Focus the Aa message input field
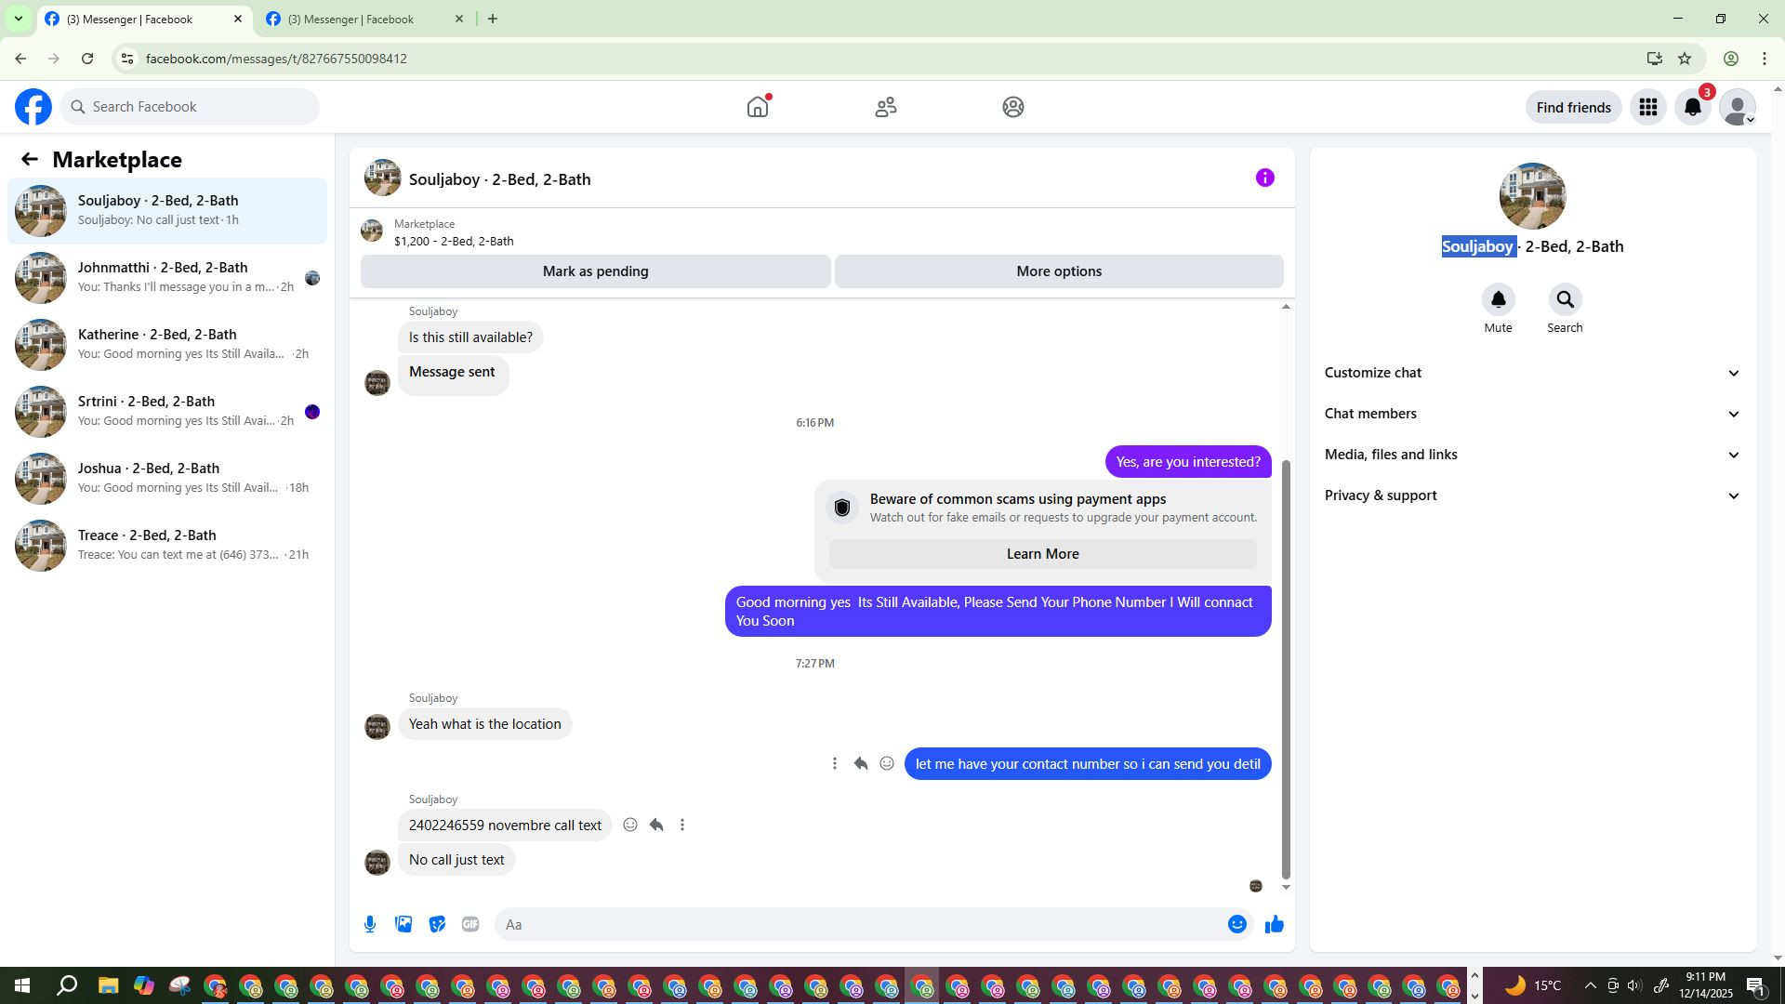 (860, 924)
